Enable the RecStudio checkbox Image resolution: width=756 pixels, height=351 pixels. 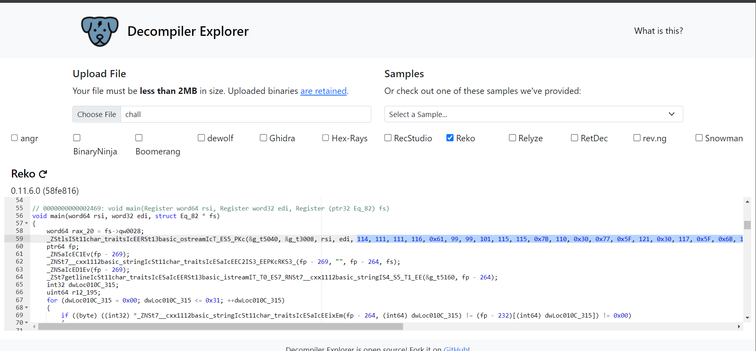tap(388, 138)
